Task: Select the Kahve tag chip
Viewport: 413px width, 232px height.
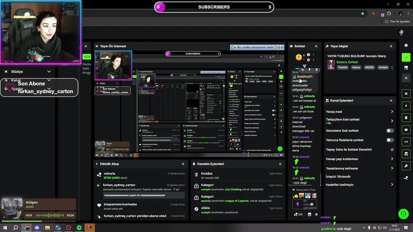Action: tap(356, 67)
